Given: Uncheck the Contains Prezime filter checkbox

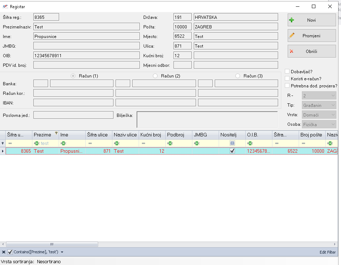Looking at the screenshot, I should coord(10,252).
